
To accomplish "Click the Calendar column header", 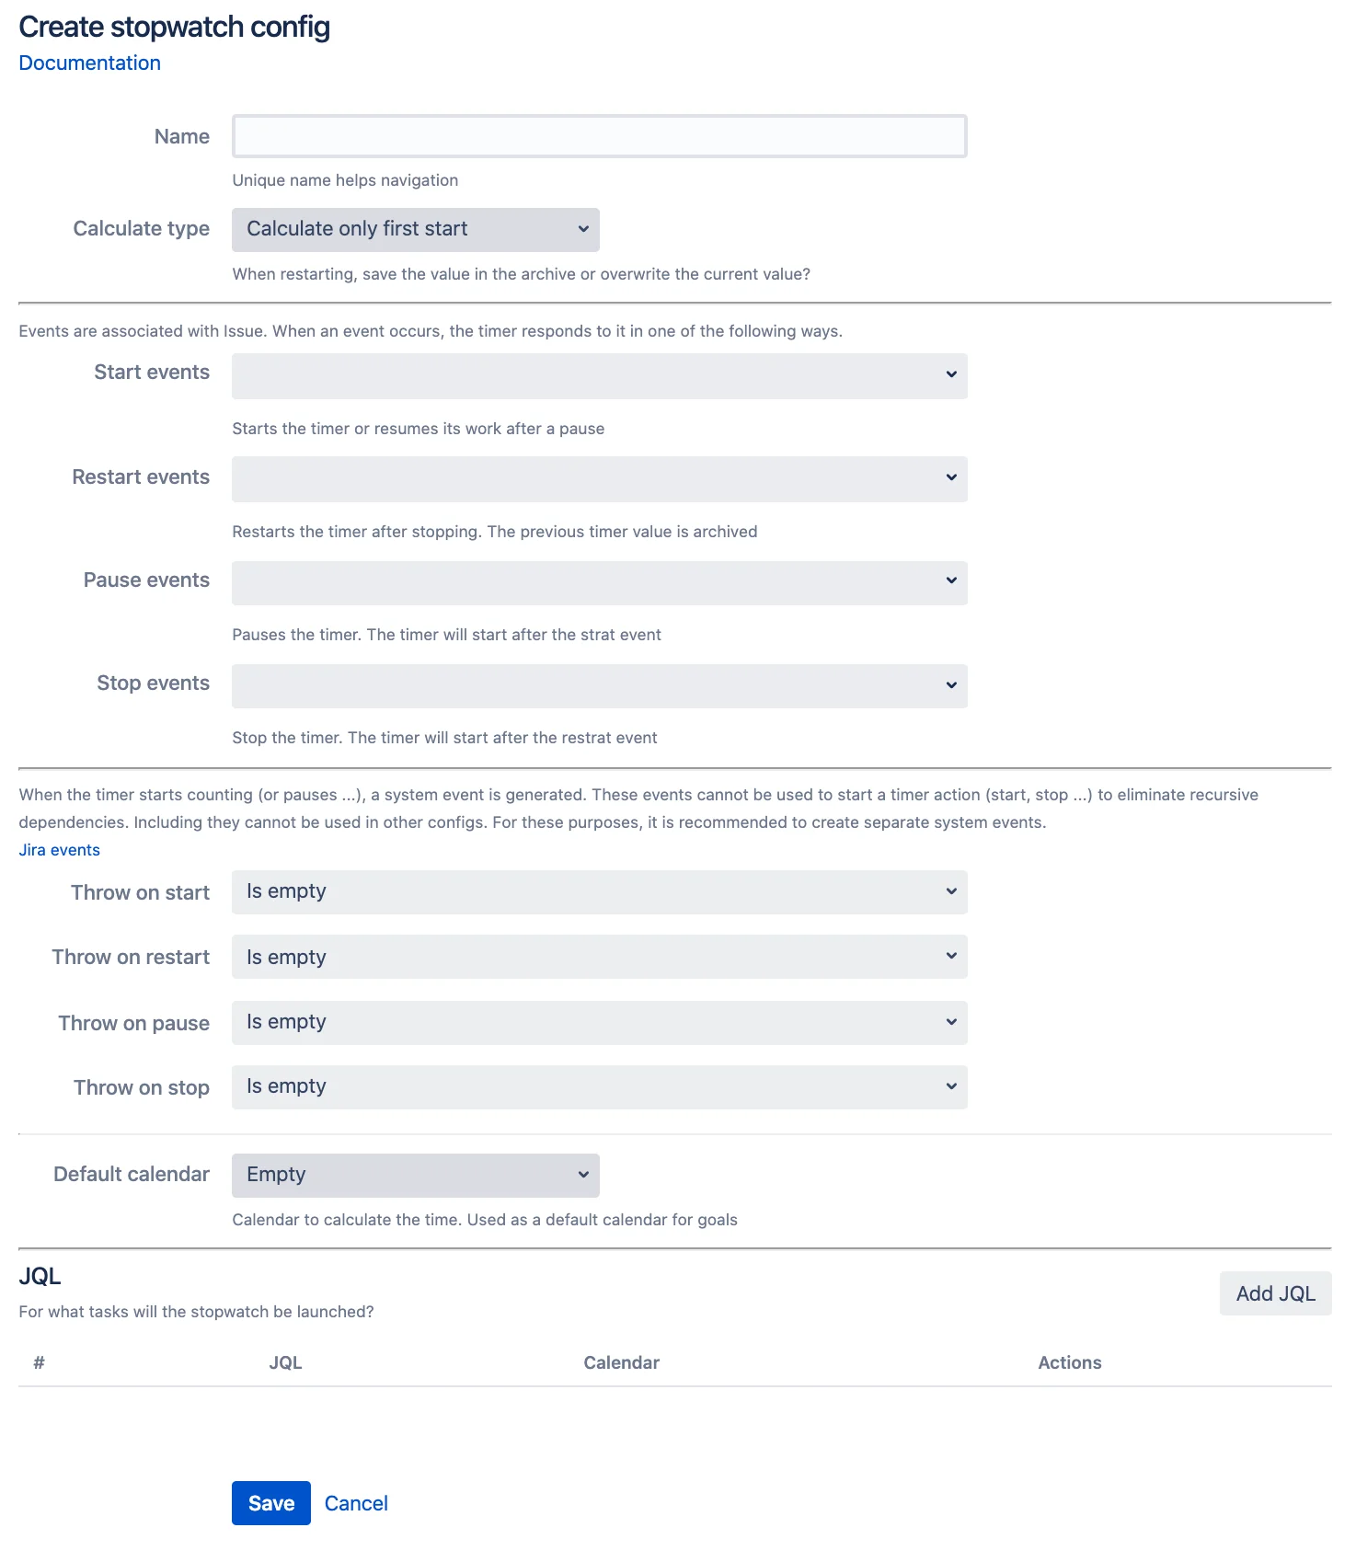I will pyautogui.click(x=622, y=1362).
